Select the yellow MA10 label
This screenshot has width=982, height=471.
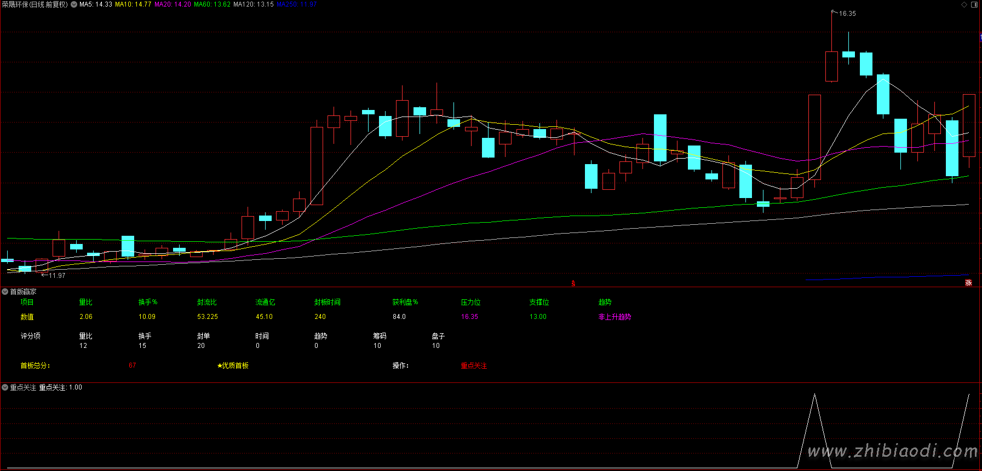pyautogui.click(x=133, y=4)
